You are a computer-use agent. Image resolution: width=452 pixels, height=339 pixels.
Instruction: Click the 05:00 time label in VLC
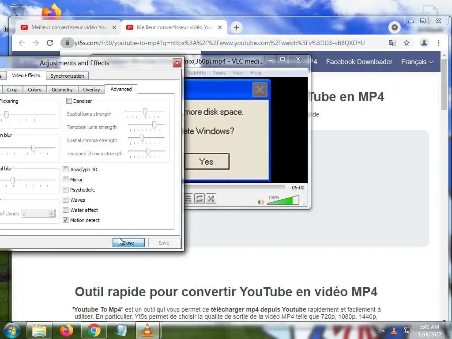298,188
